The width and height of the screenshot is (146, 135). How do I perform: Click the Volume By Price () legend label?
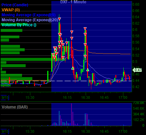pyautogui.click(x=19, y=25)
